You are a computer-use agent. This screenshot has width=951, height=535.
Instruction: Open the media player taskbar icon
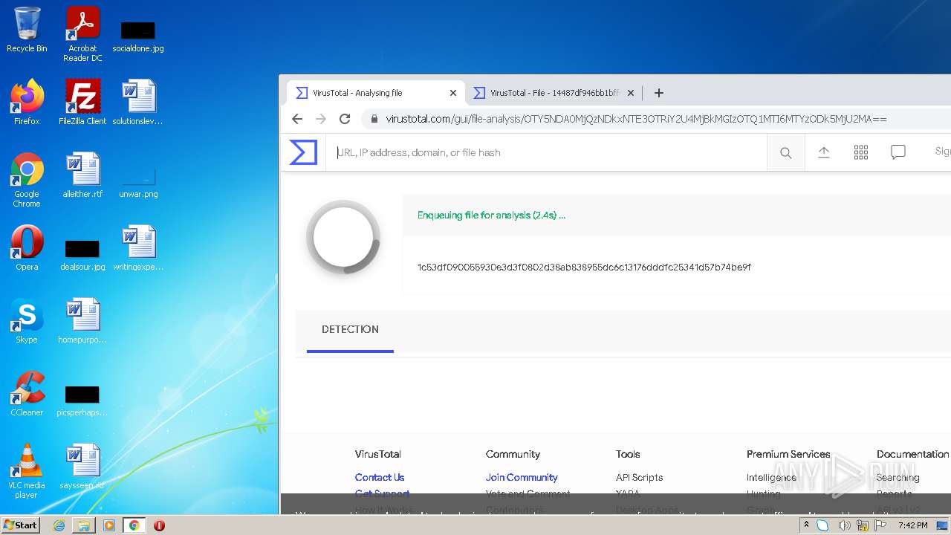109,525
